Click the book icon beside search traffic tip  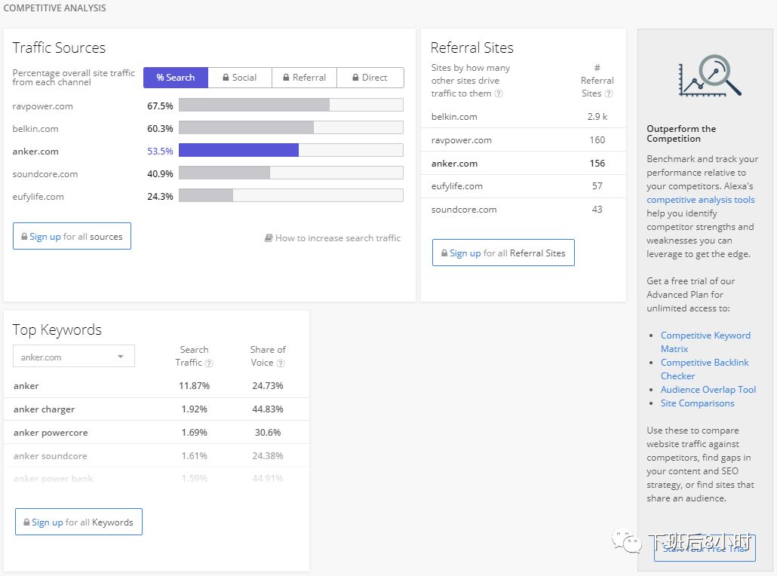(269, 238)
